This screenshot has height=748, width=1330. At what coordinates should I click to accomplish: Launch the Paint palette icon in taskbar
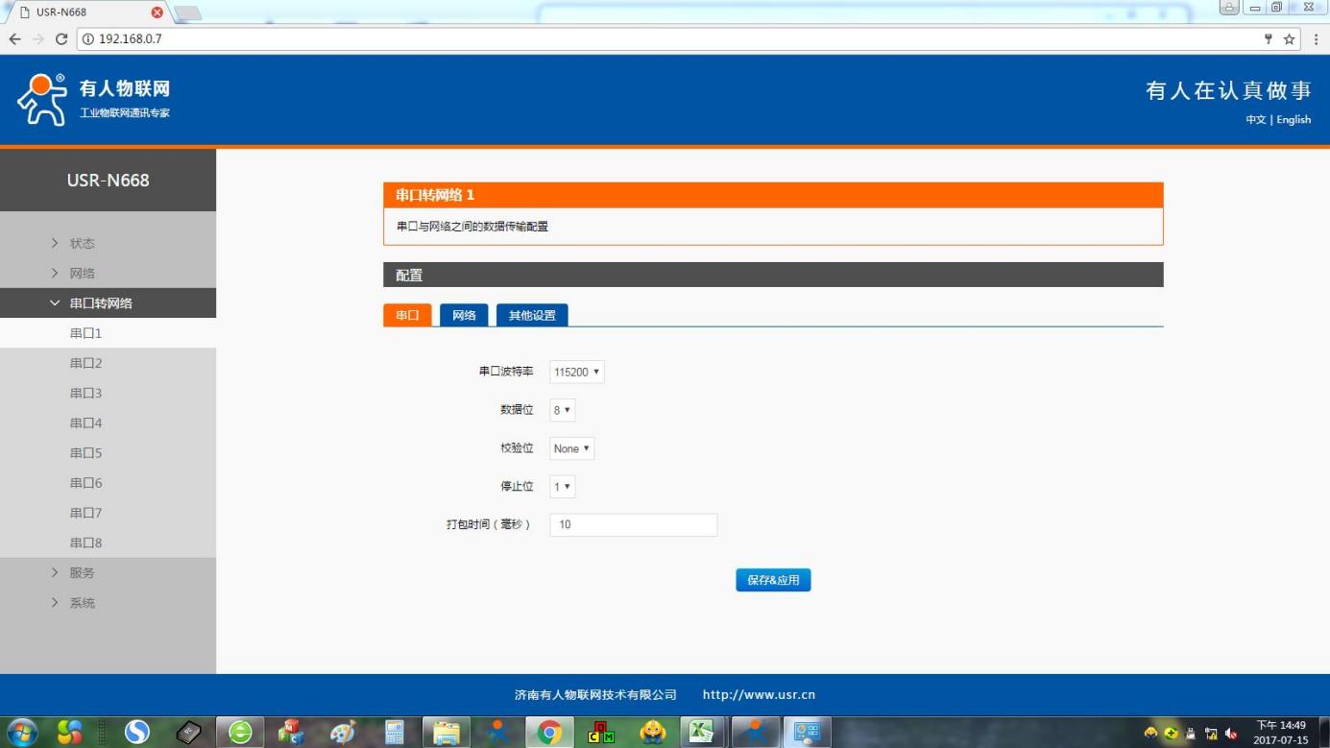click(343, 733)
